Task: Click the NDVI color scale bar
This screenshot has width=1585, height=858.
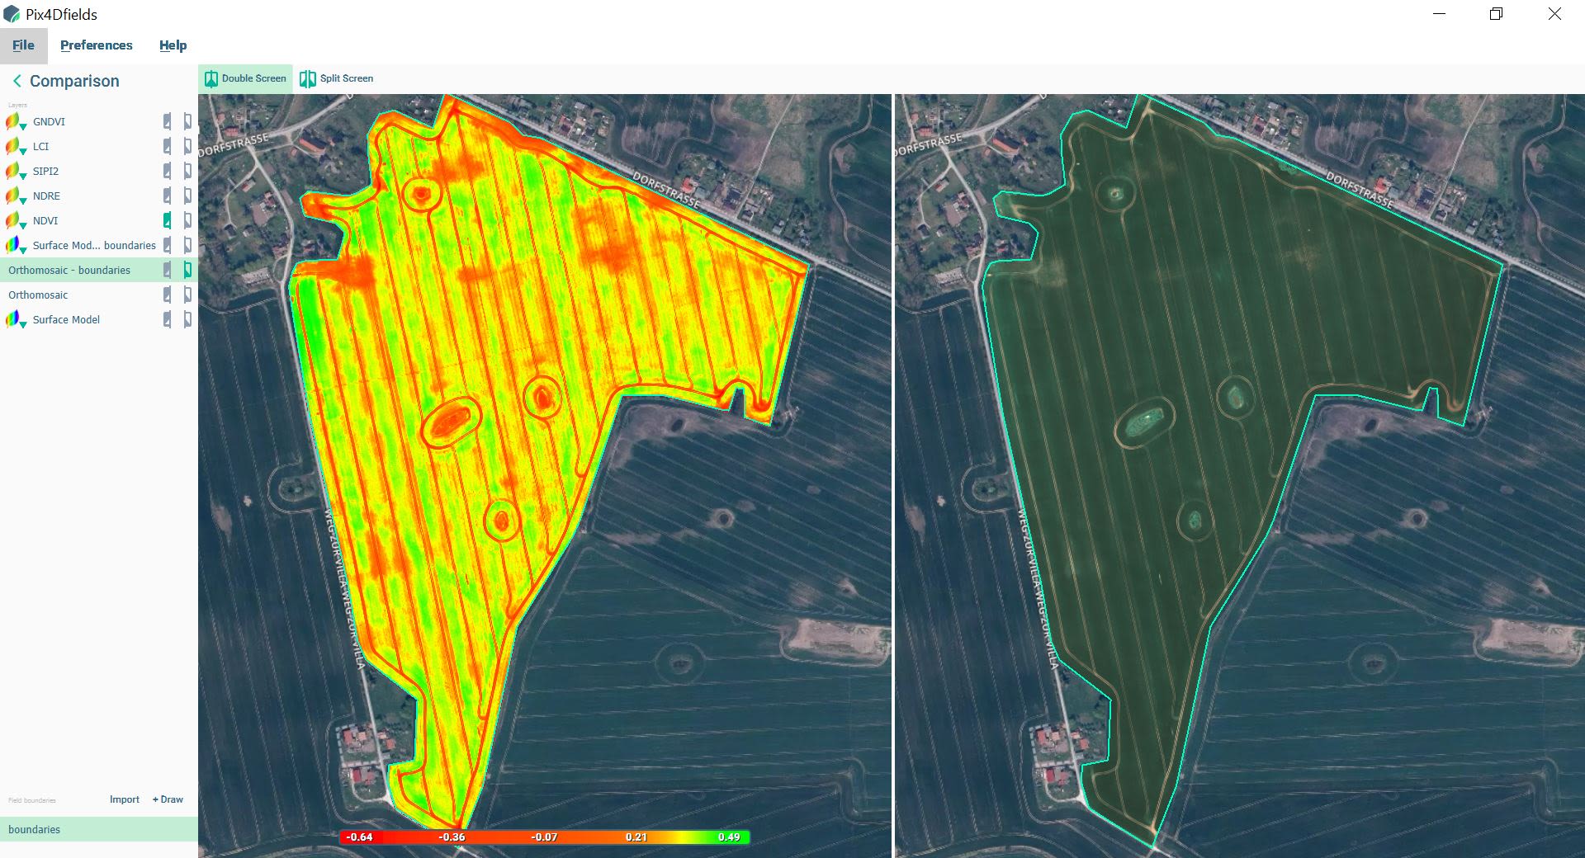Action: coord(541,836)
